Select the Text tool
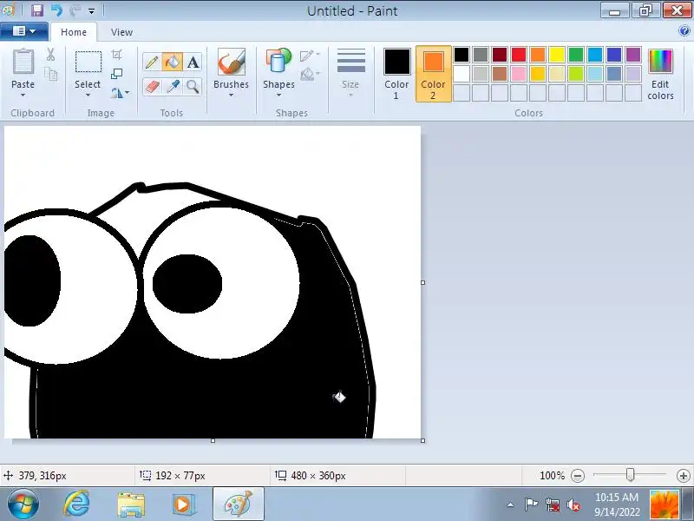The height and width of the screenshot is (521, 694). (193, 62)
